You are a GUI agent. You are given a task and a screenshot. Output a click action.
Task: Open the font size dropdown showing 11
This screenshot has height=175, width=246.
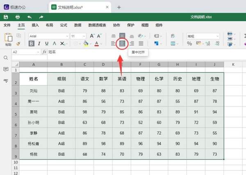point(78,36)
